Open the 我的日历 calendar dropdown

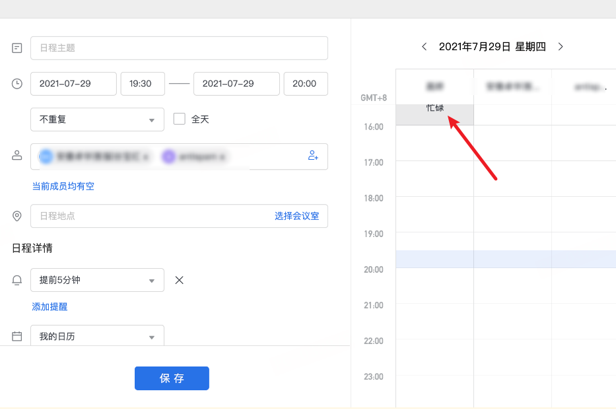(98, 335)
